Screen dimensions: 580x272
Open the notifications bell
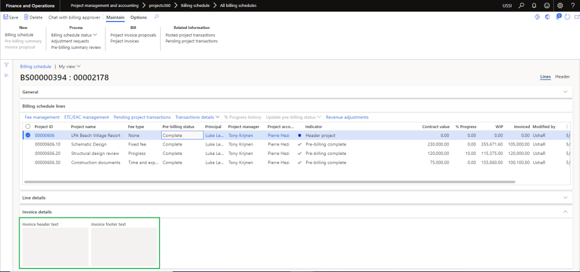point(534,5)
